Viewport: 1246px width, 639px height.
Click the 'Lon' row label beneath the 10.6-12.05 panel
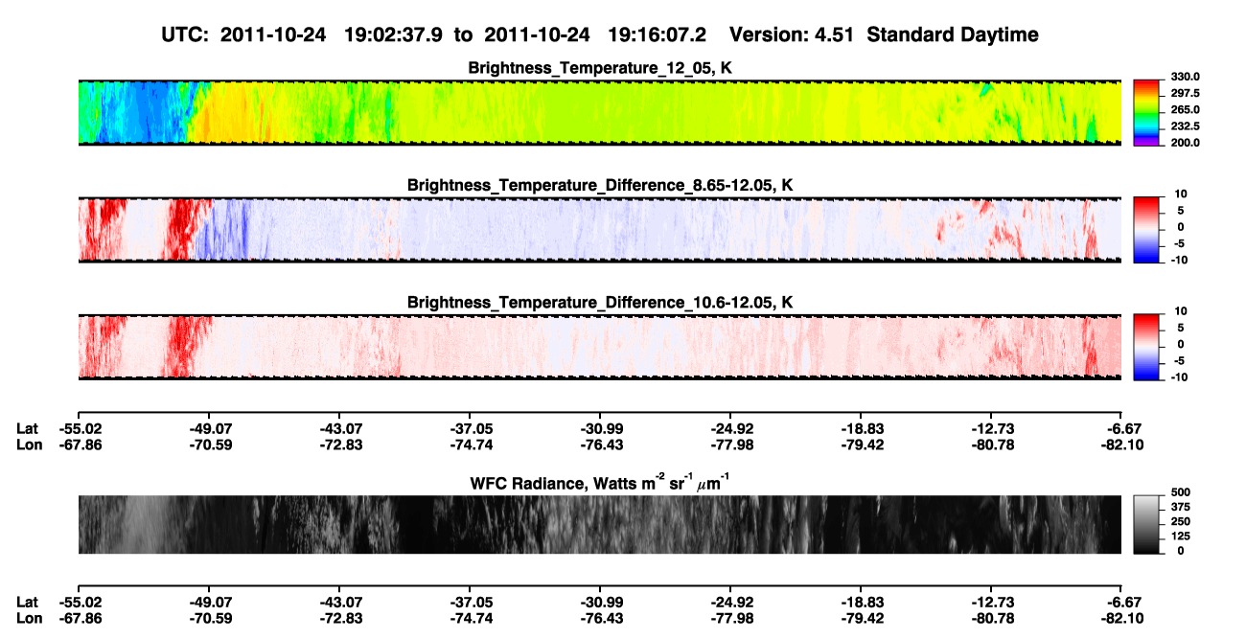click(29, 444)
